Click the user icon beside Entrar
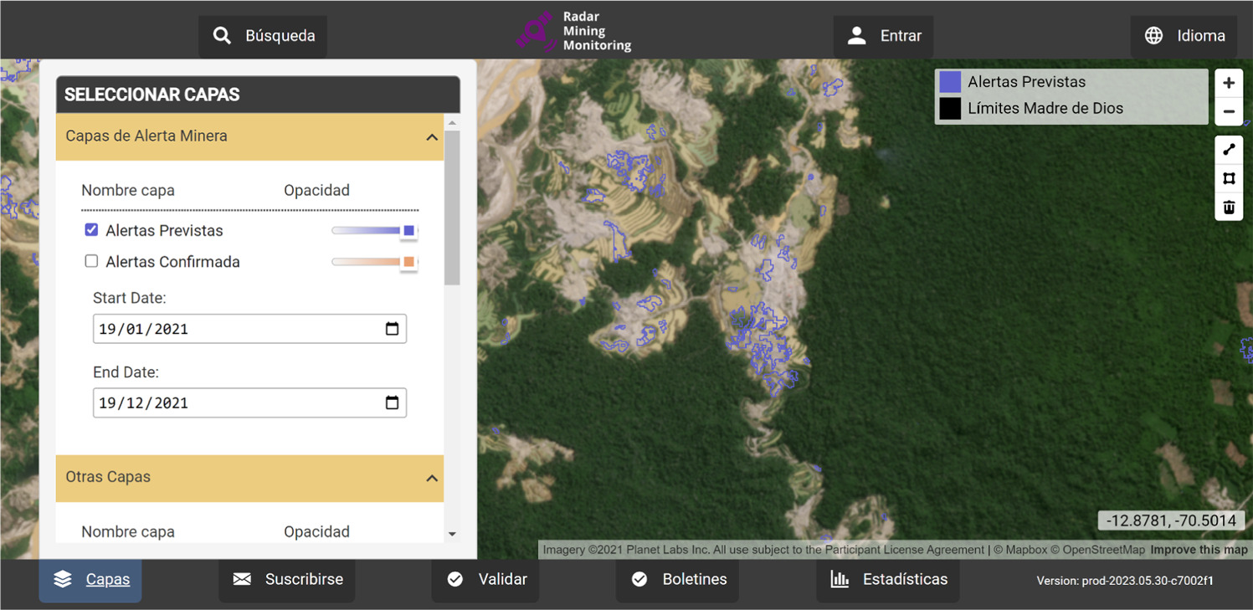This screenshot has height=610, width=1253. coord(856,36)
